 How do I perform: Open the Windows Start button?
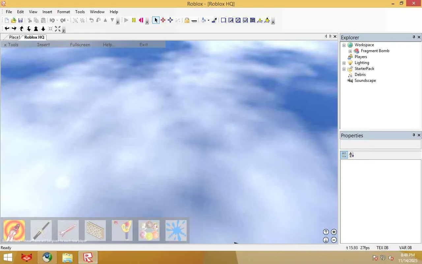(x=8, y=257)
